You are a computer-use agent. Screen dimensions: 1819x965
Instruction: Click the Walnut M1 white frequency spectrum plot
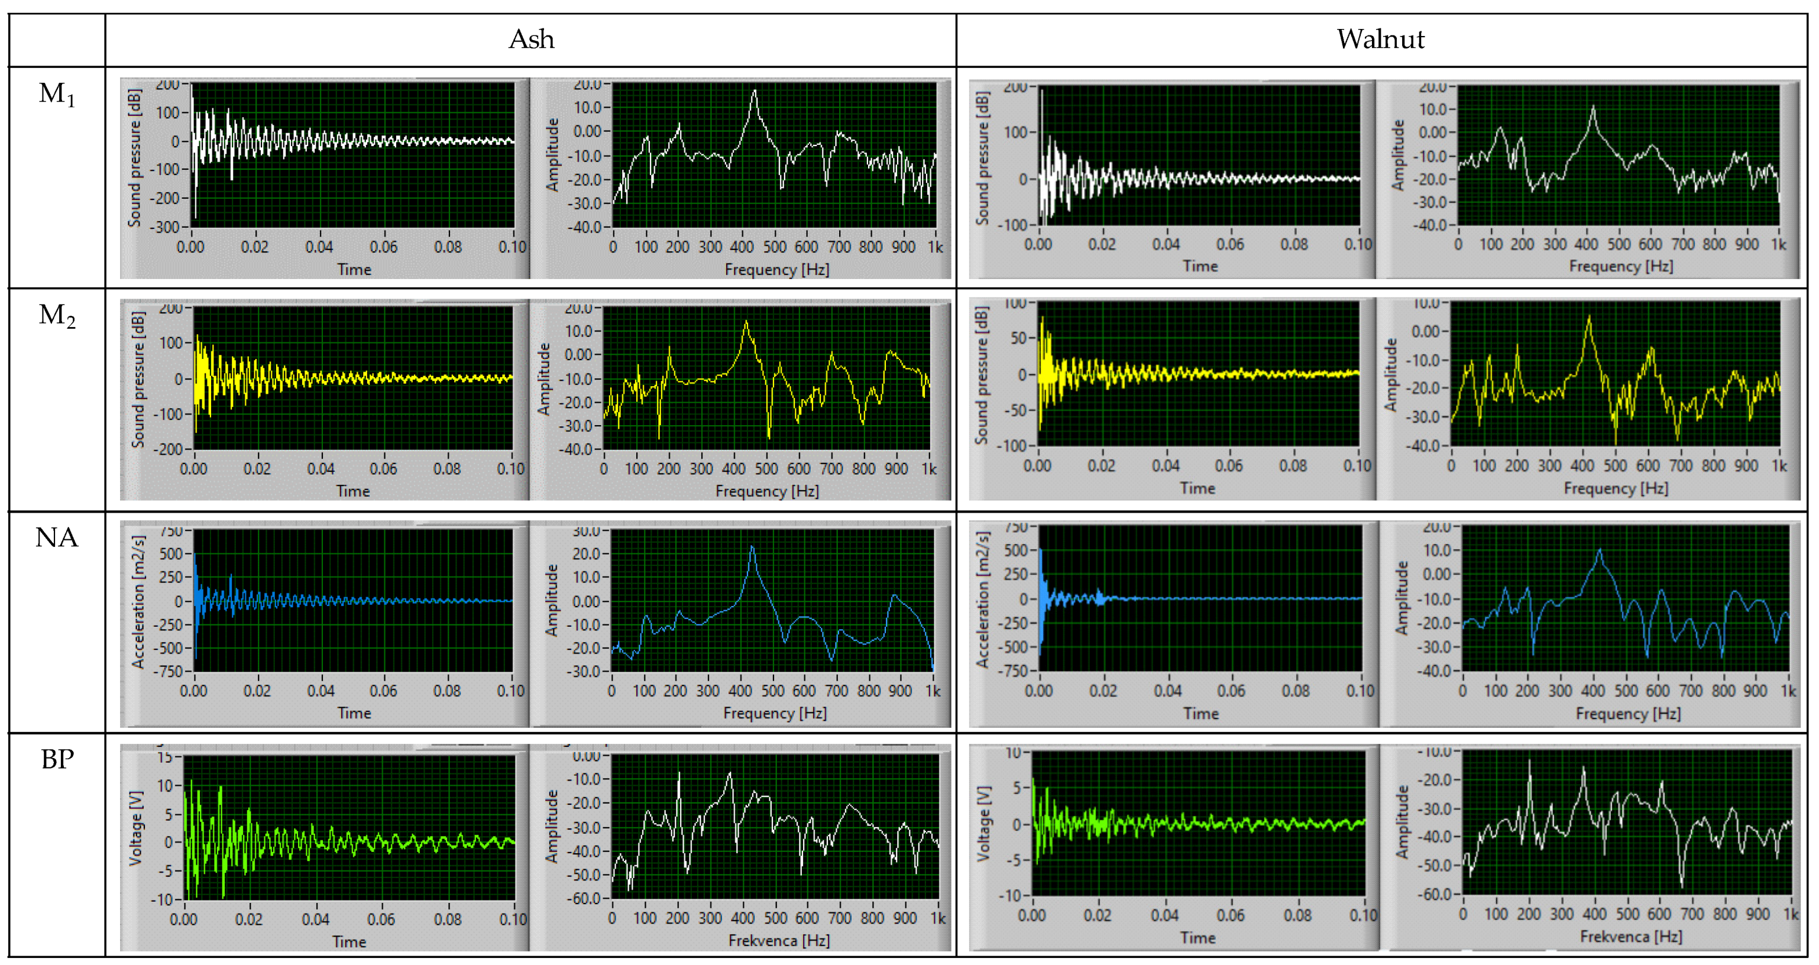1618,156
